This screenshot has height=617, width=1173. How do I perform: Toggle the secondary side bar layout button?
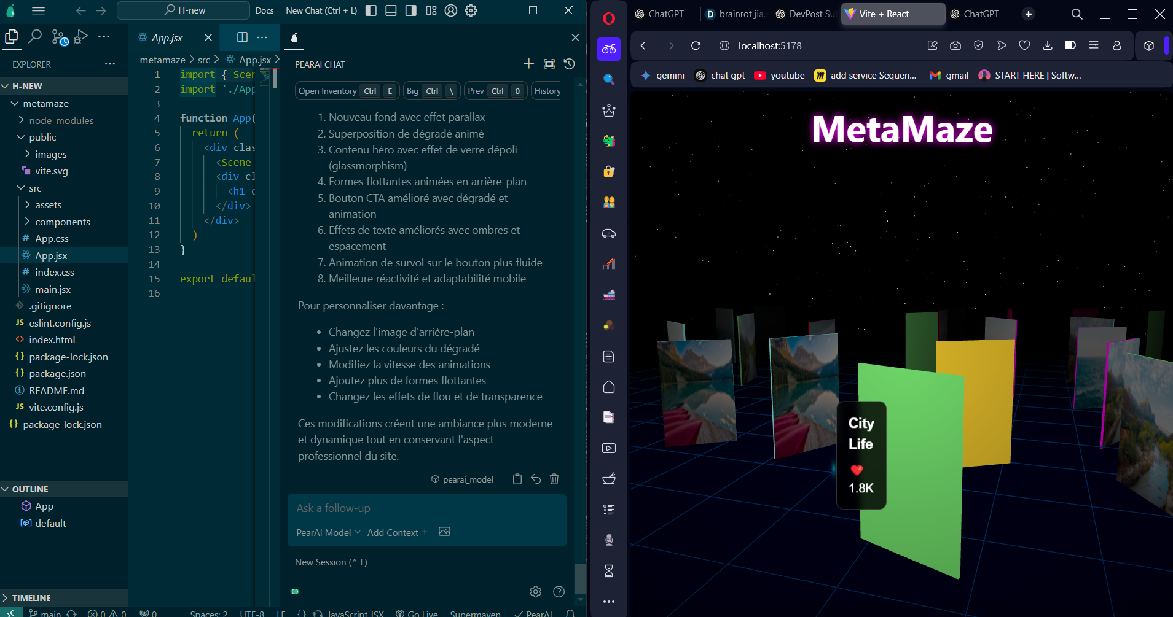coord(411,10)
